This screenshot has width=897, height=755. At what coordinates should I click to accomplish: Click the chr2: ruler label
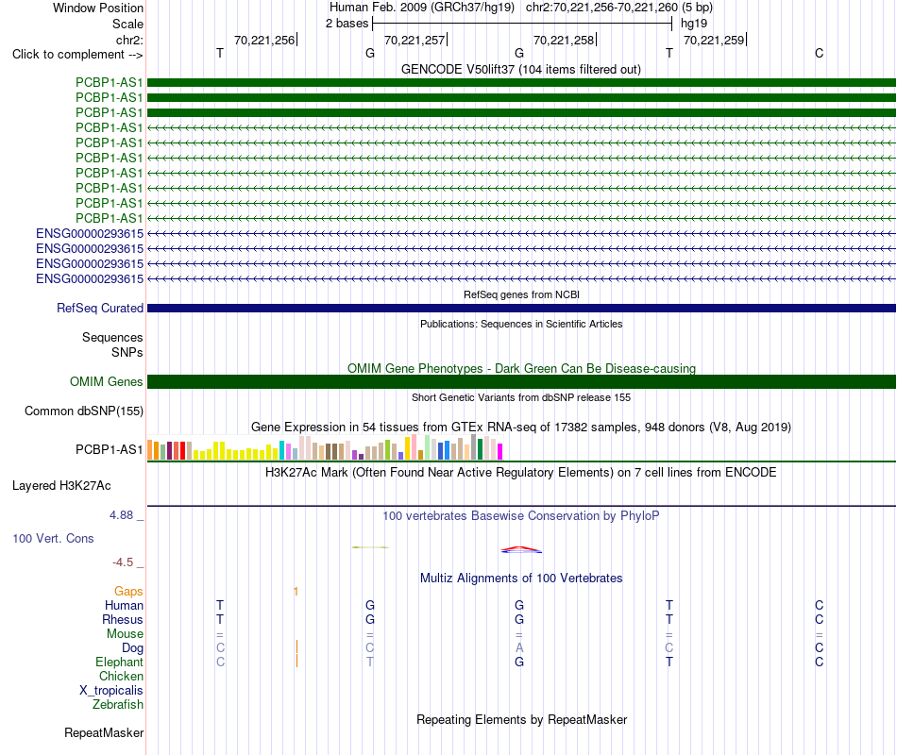129,40
